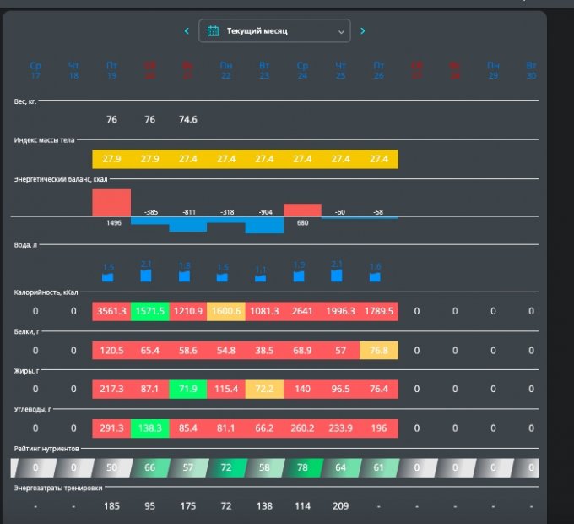Image resolution: width=574 pixels, height=524 pixels.
Task: Go to previous period with left arrow
Action: tap(187, 31)
